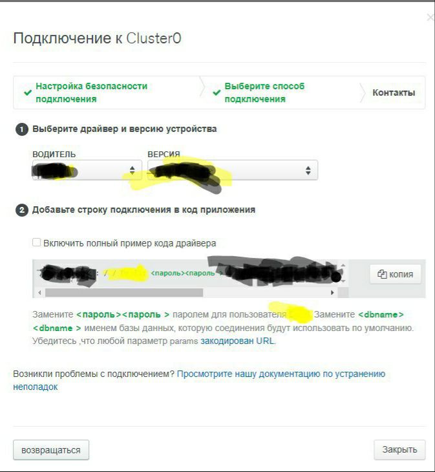The height and width of the screenshot is (472, 435).
Task: Enable Включить полный пример кода драйвера checkbox
Action: point(36,242)
